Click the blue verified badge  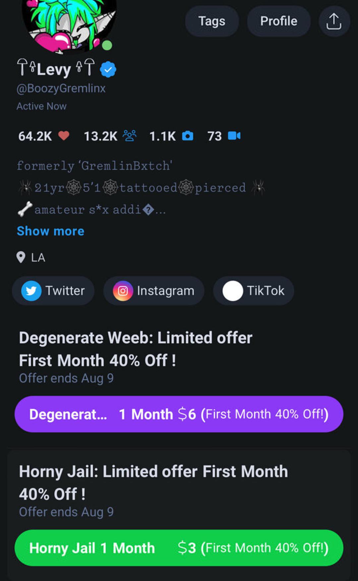click(108, 70)
